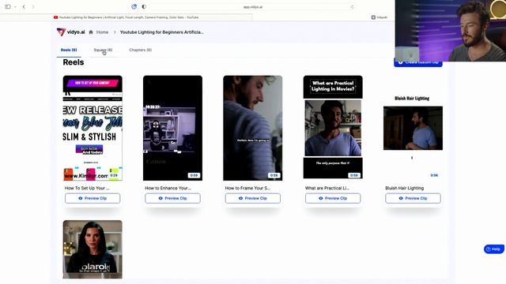Preview Clip for 'How To Set Up Your'
506x284 pixels.
(93, 198)
